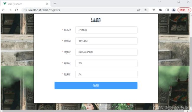Focus the address bar URL
Image resolution: width=192 pixels, height=112 pixels.
(x=44, y=10)
